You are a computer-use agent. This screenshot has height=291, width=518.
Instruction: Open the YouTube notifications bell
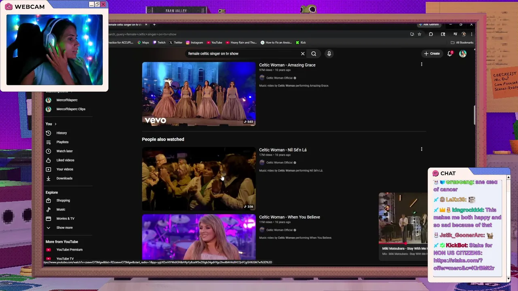450,53
